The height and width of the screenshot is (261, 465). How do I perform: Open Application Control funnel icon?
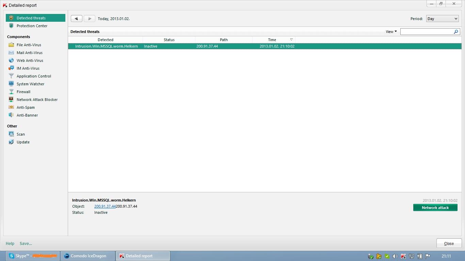[x=11, y=76]
